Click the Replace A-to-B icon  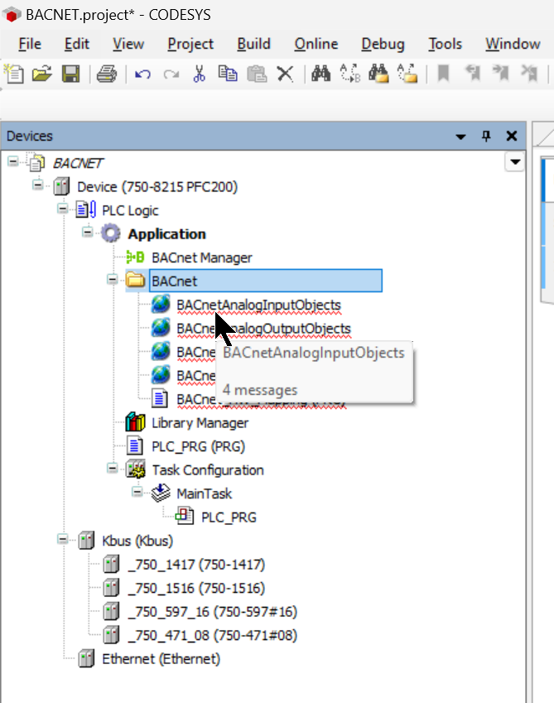pos(350,74)
